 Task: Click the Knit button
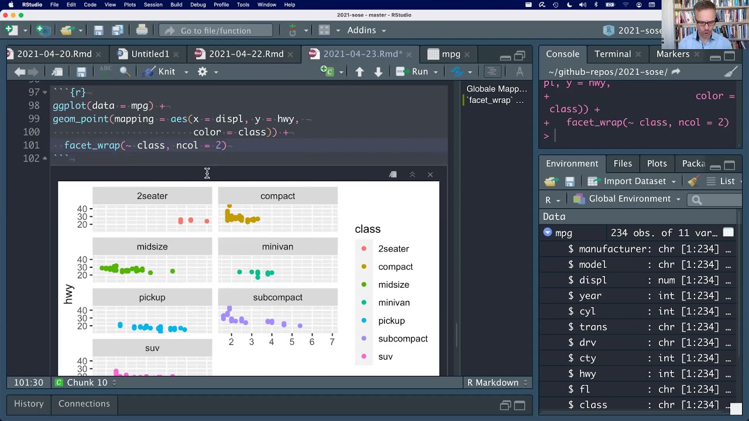160,71
